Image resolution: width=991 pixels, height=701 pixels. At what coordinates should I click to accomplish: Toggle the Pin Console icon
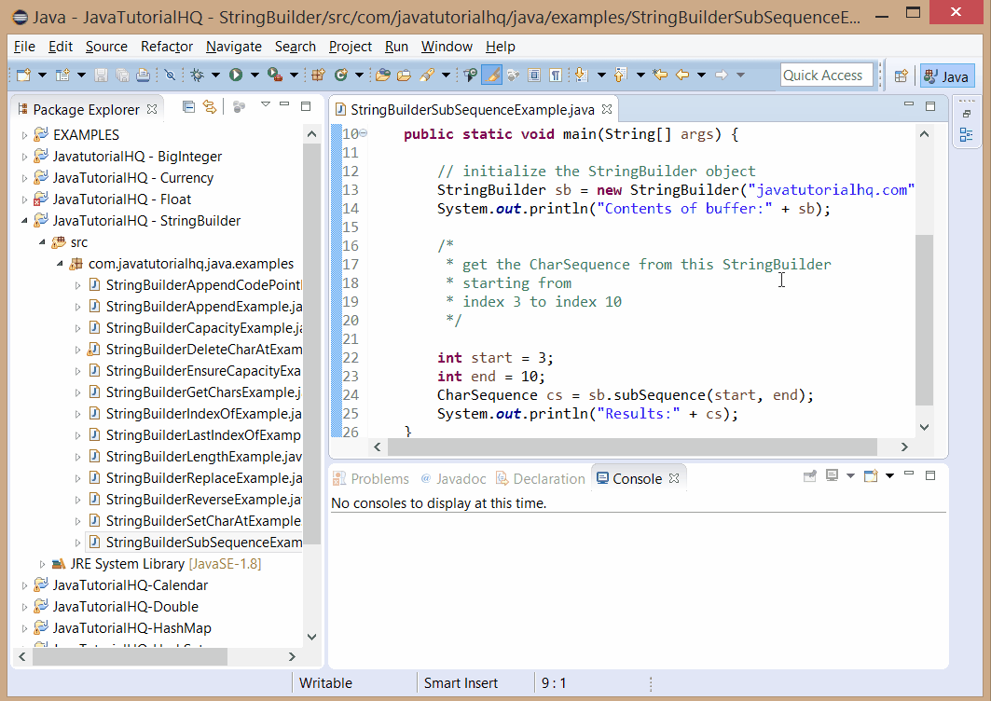click(x=810, y=475)
